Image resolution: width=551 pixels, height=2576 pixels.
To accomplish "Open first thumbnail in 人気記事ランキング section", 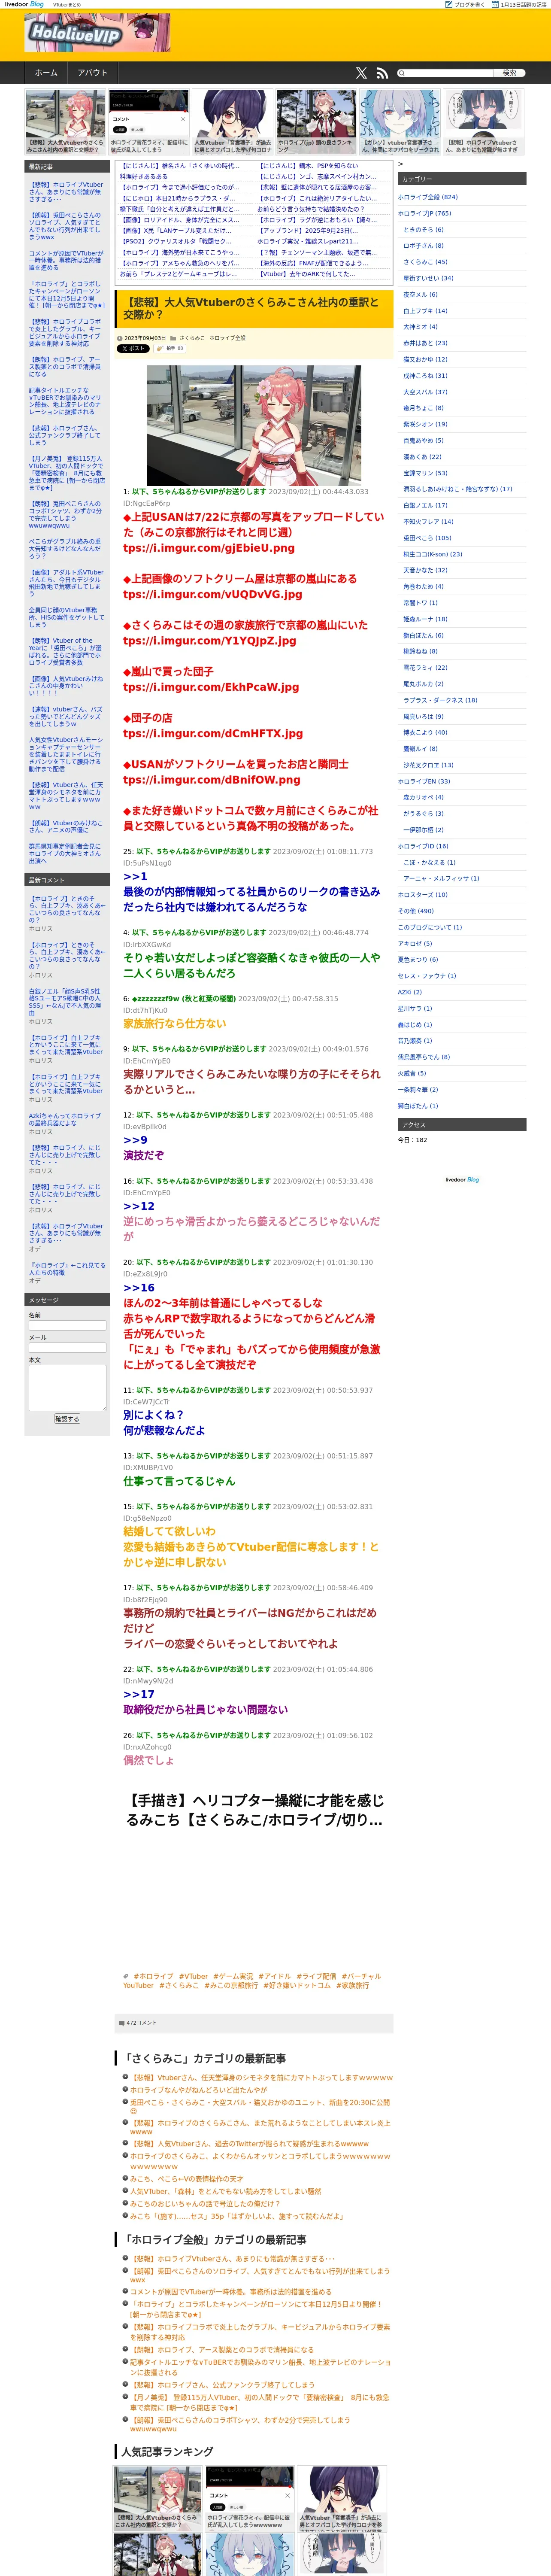I will pyautogui.click(x=158, y=2498).
